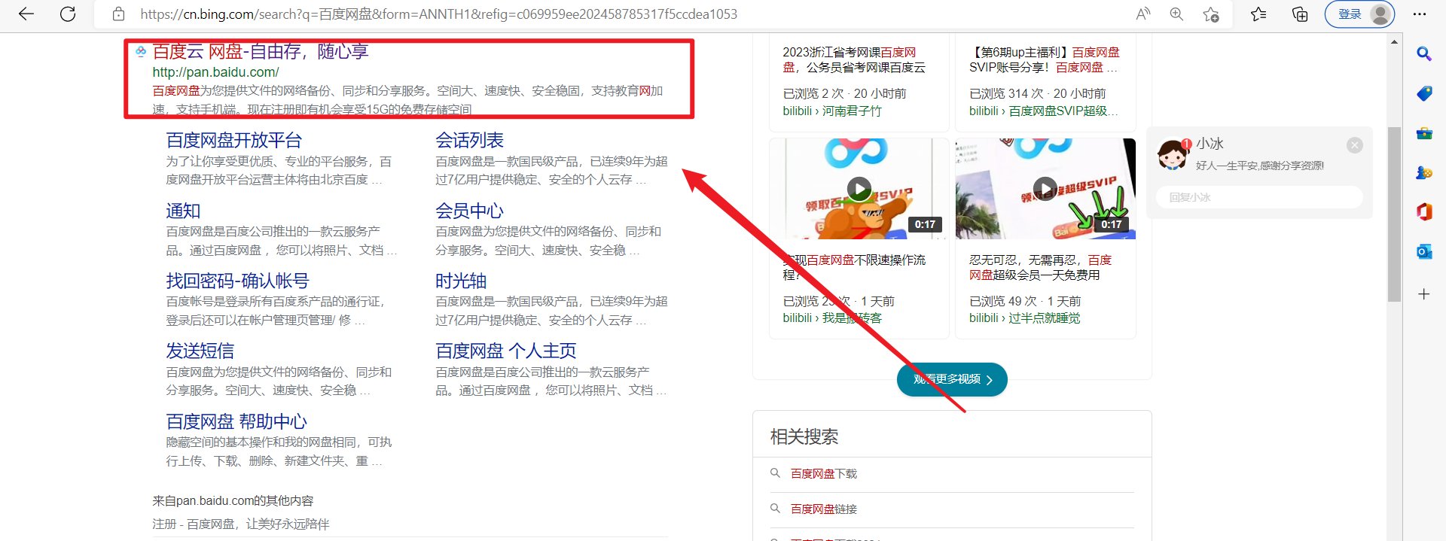
Task: Open the 发送短信 sublink
Action: point(200,351)
